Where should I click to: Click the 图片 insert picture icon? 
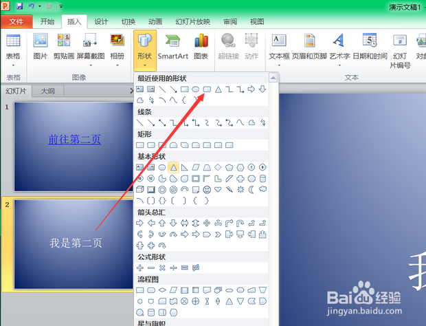[41, 46]
